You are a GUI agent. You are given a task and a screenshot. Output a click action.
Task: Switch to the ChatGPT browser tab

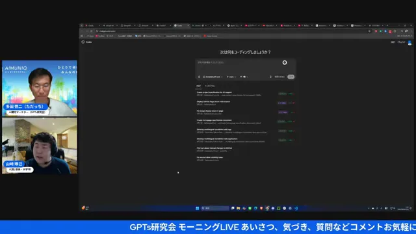point(164,25)
